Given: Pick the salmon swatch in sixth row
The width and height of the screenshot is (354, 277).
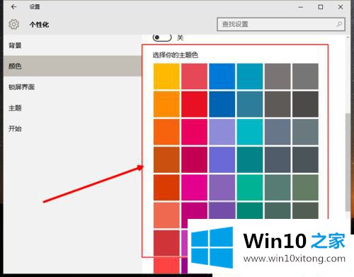Looking at the screenshot, I should (166, 215).
